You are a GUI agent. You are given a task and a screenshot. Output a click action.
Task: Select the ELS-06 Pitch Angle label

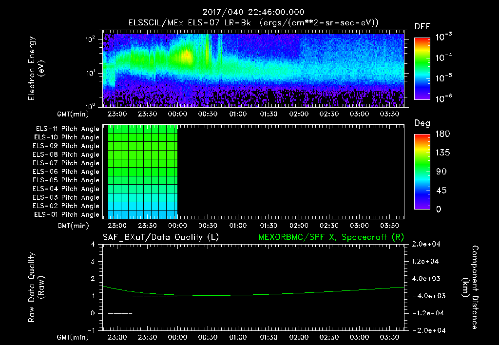pos(66,172)
